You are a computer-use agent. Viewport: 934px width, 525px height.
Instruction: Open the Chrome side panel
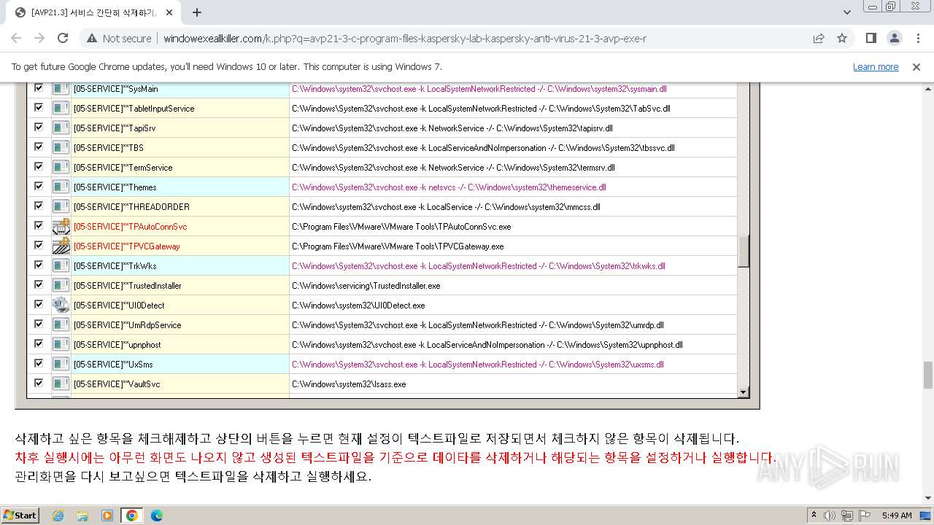871,39
